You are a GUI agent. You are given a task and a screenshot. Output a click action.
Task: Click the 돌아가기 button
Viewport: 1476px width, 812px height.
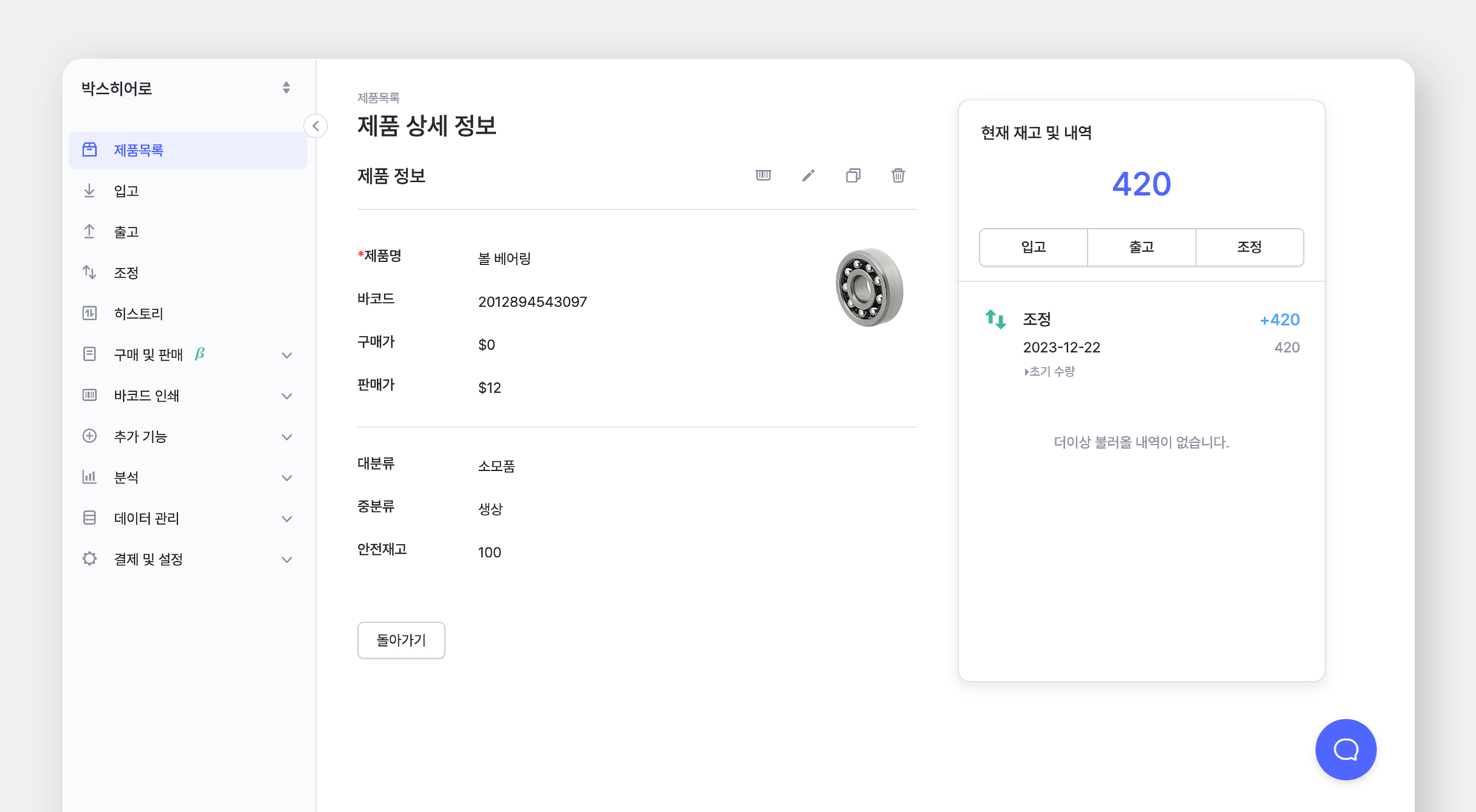pos(401,640)
